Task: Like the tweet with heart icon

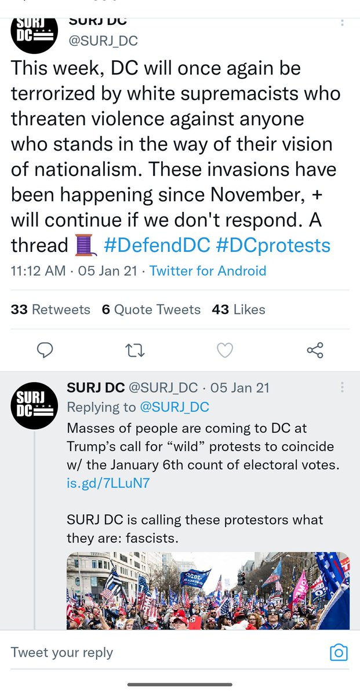Action: [224, 350]
